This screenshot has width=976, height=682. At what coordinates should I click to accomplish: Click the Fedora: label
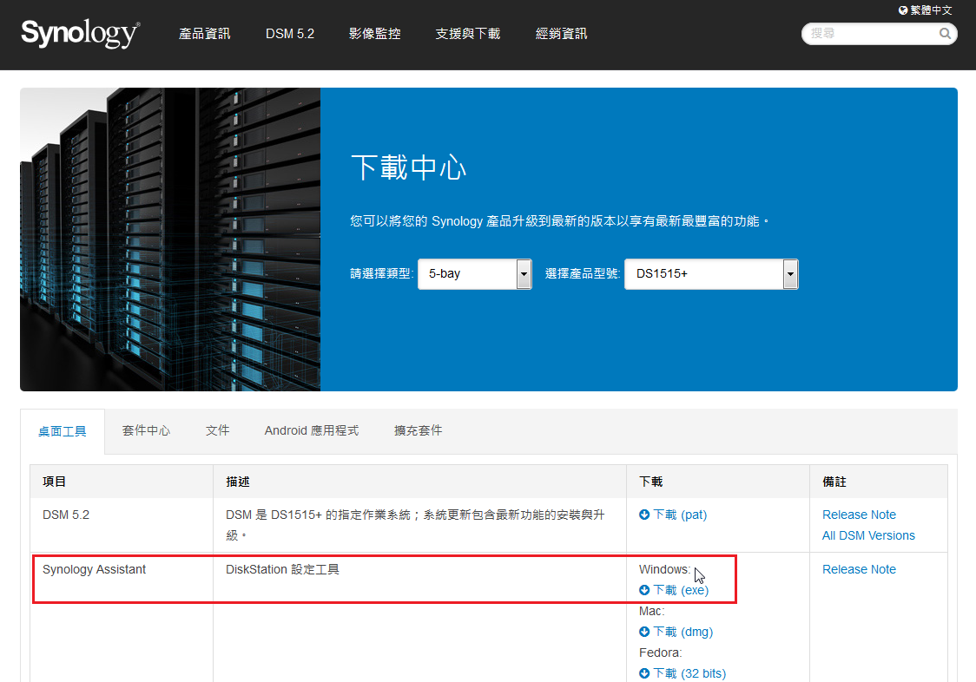click(x=661, y=652)
